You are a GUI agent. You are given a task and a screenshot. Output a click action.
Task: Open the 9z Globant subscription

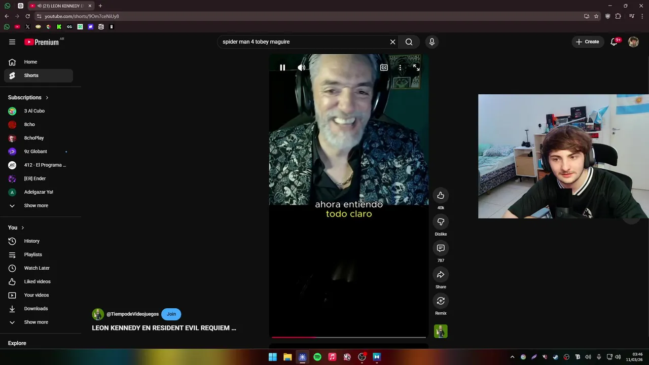[39, 152]
